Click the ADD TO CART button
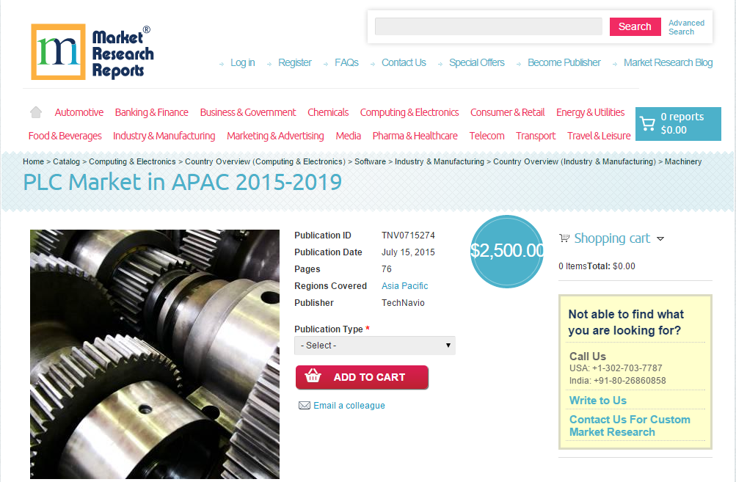The height and width of the screenshot is (482, 736). tap(362, 377)
